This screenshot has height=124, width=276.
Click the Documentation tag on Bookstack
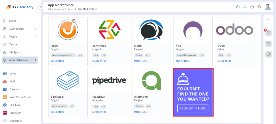[59, 106]
